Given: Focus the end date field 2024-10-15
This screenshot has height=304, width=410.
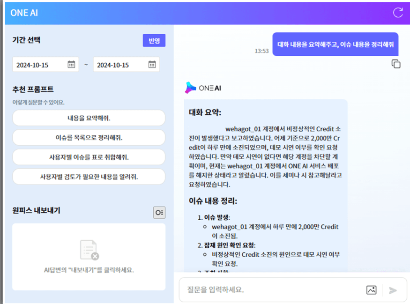Looking at the screenshot, I should (127, 65).
